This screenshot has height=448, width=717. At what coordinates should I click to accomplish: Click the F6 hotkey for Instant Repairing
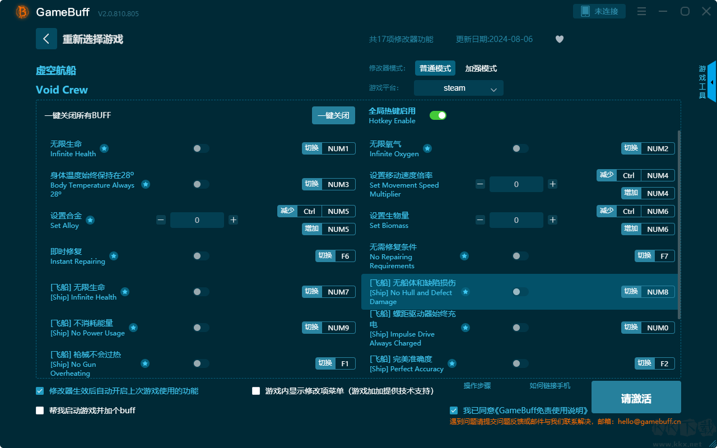tap(345, 256)
